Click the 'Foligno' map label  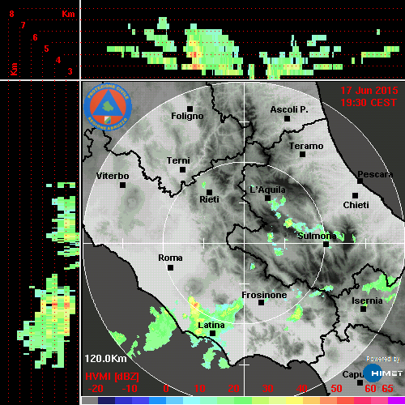(187, 116)
